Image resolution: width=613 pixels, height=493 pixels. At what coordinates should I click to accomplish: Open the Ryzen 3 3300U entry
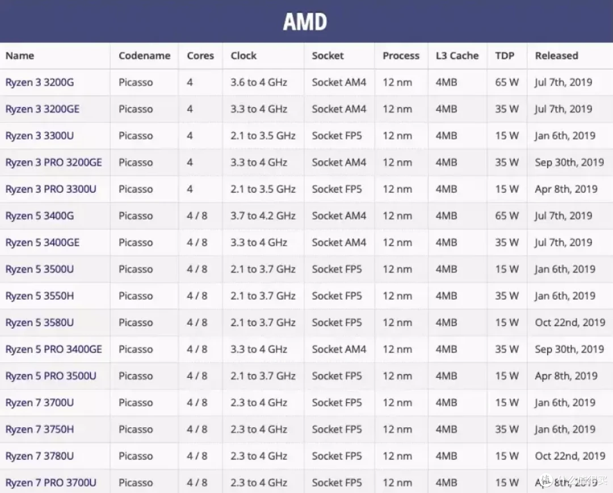click(40, 135)
